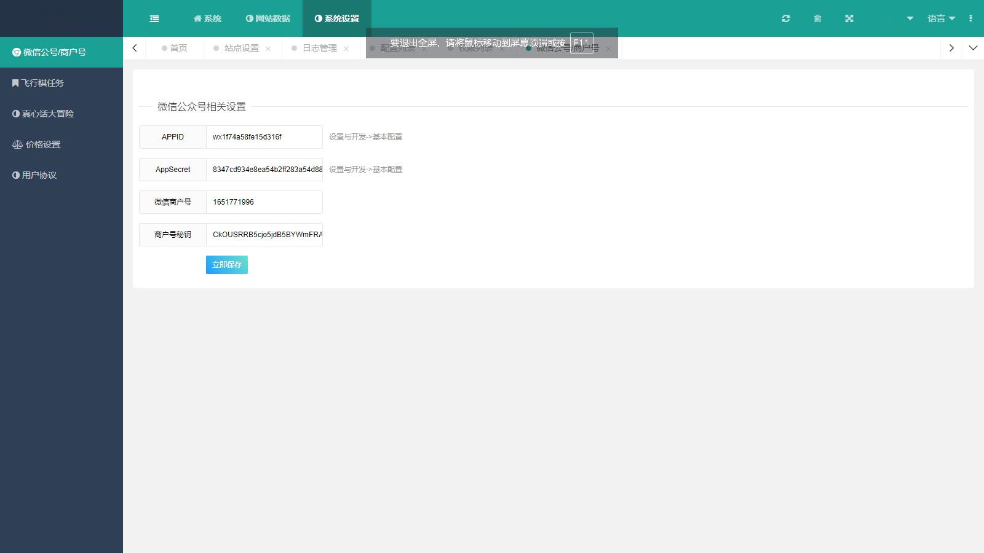Close the 微信公号/商户号 tab

[x=608, y=49]
